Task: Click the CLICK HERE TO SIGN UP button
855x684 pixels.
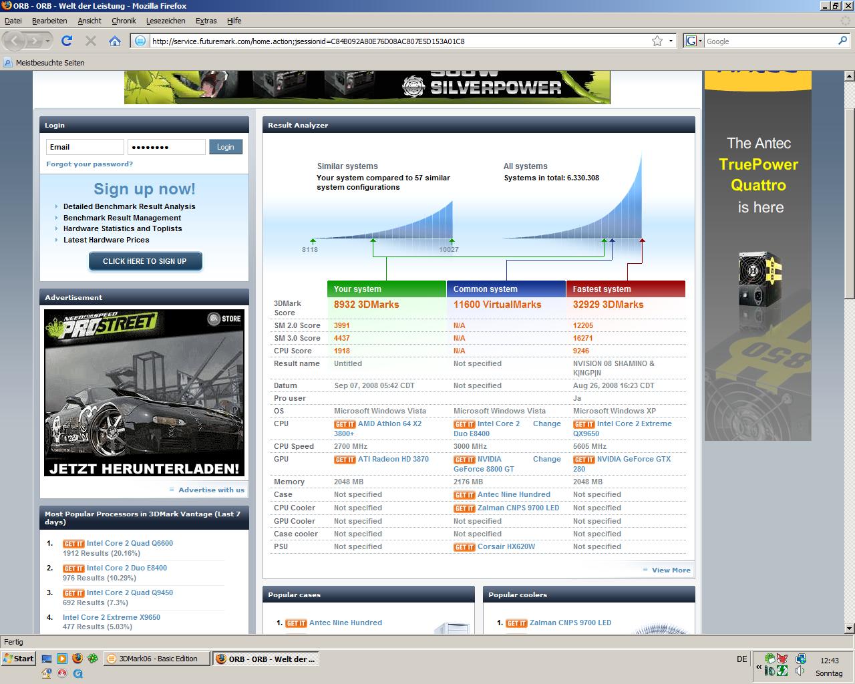Action: 145,261
